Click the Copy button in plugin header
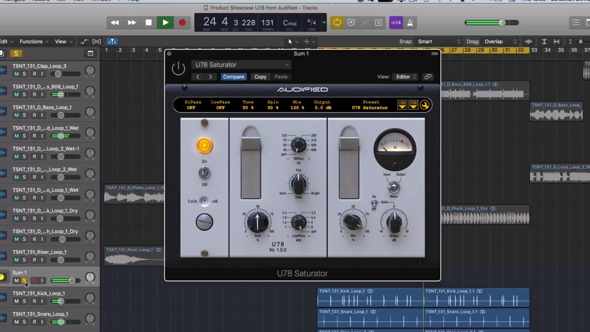The image size is (590, 332). tap(260, 77)
